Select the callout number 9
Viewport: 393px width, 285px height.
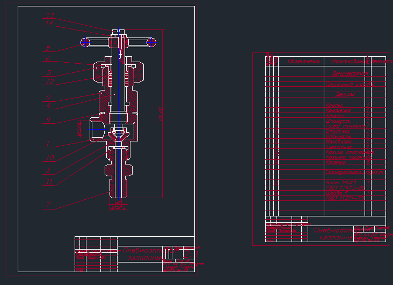tap(48, 119)
